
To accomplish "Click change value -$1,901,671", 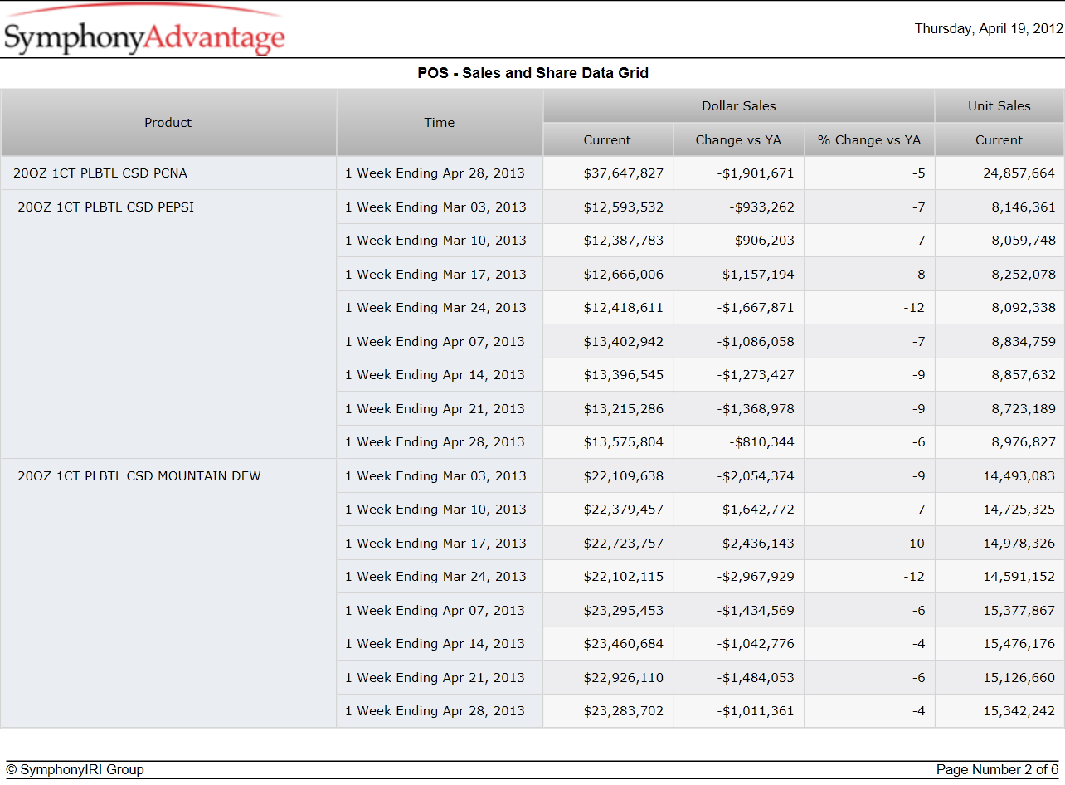I will (754, 173).
